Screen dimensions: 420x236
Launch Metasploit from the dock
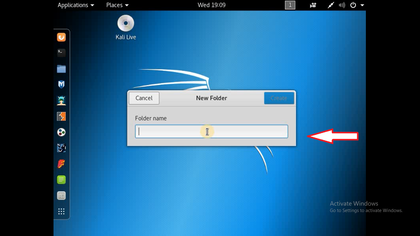[61, 85]
